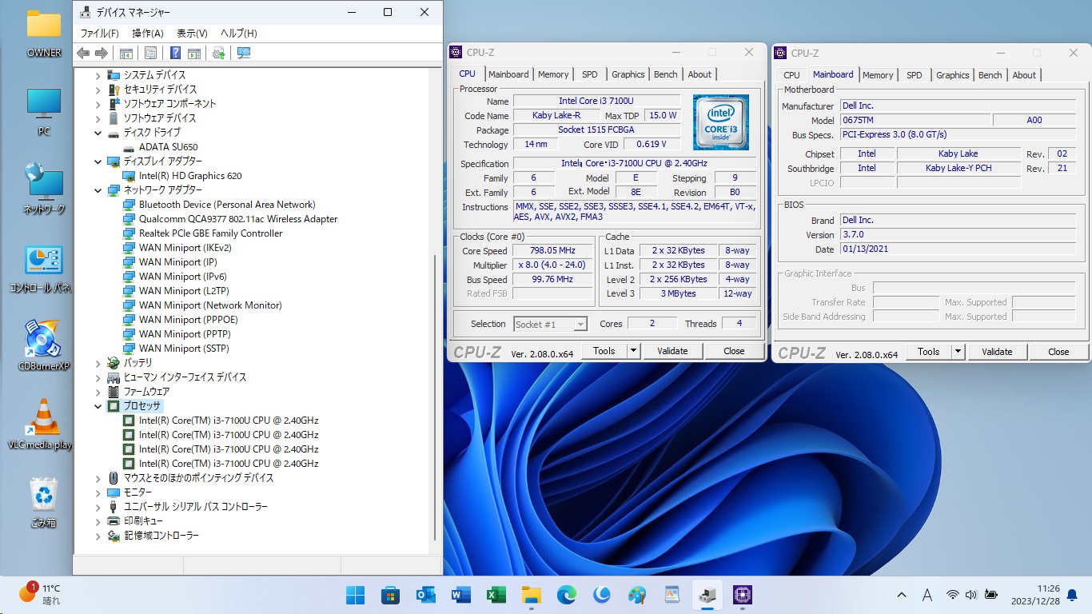1092x614 pixels.
Task: Click the scan for hardware changes toolbar icon
Action: point(244,54)
